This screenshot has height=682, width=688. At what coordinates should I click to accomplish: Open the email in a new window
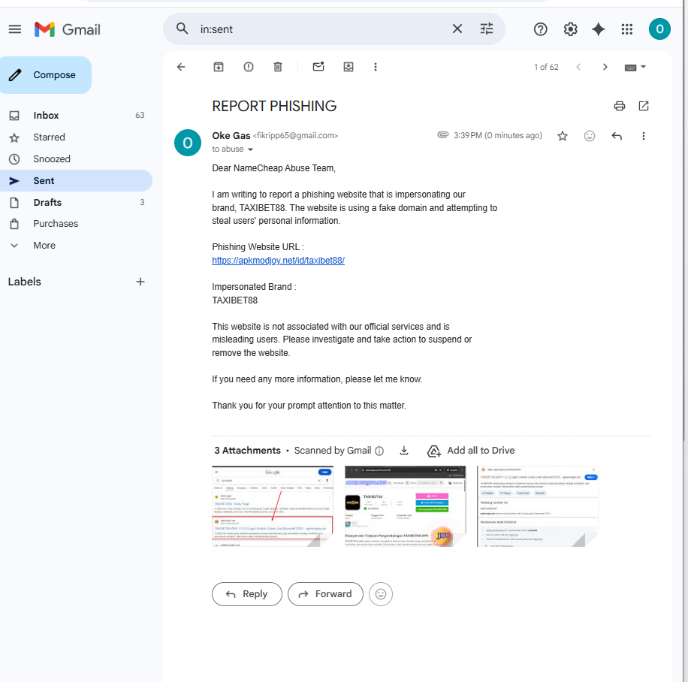pos(644,106)
